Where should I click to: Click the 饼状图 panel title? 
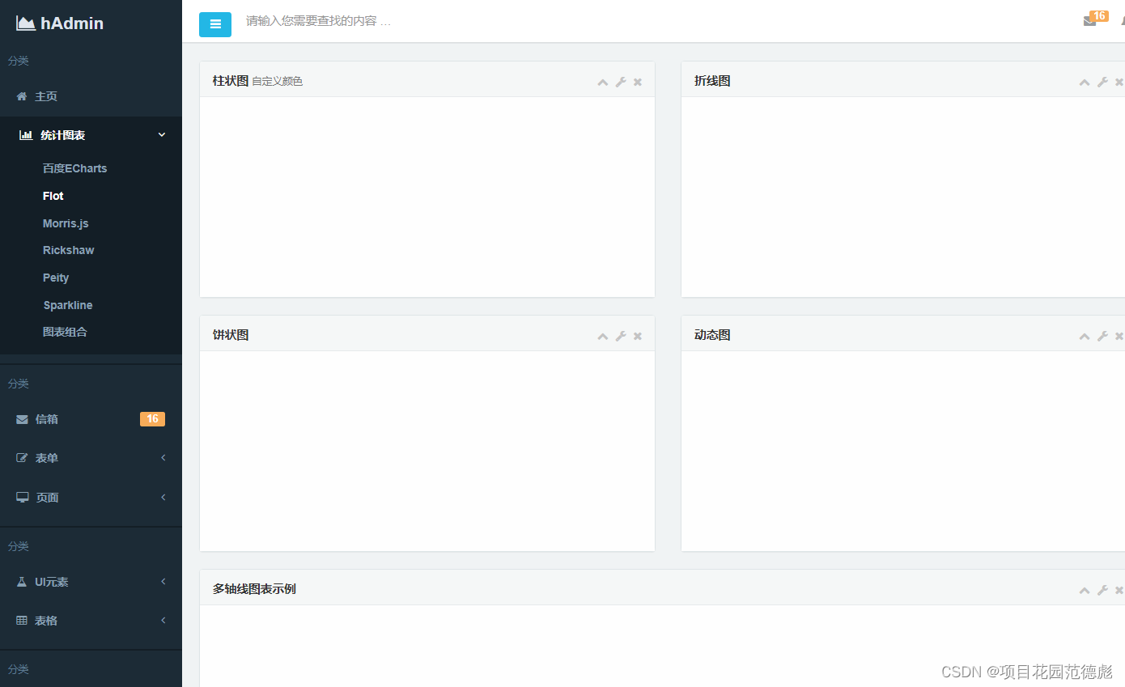pos(231,335)
